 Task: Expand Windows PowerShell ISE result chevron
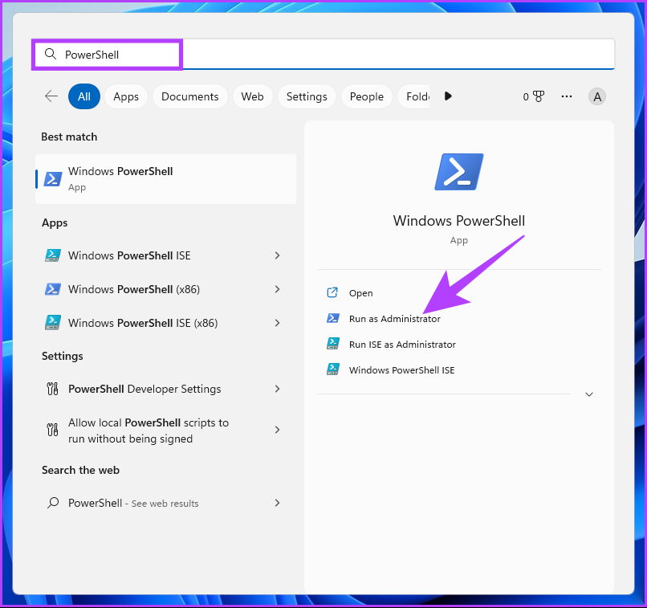pos(277,255)
